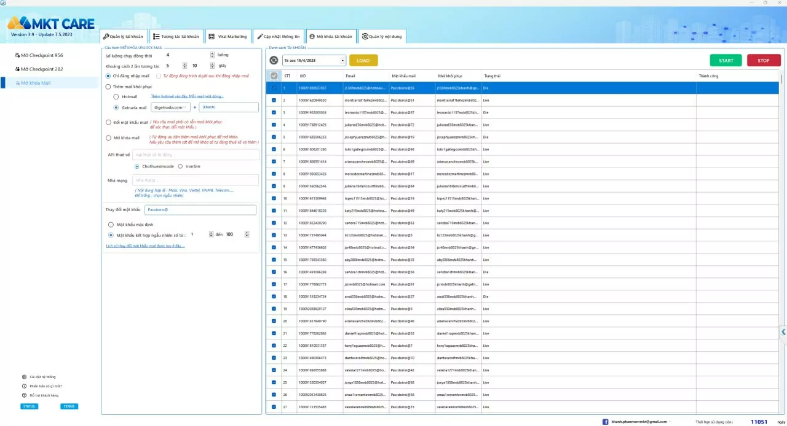The image size is (787, 426).
Task: Click the blue TERMS button
Action: (x=69, y=406)
